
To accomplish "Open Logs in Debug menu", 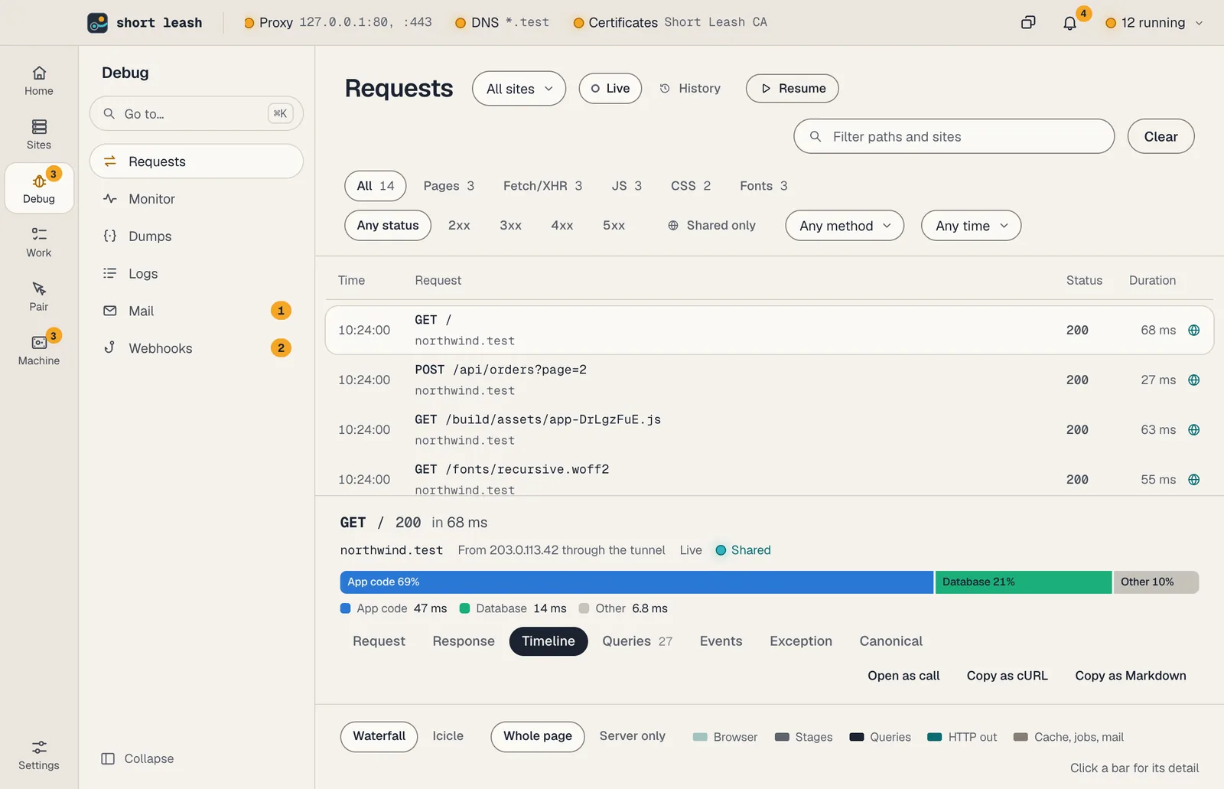I will click(197, 274).
